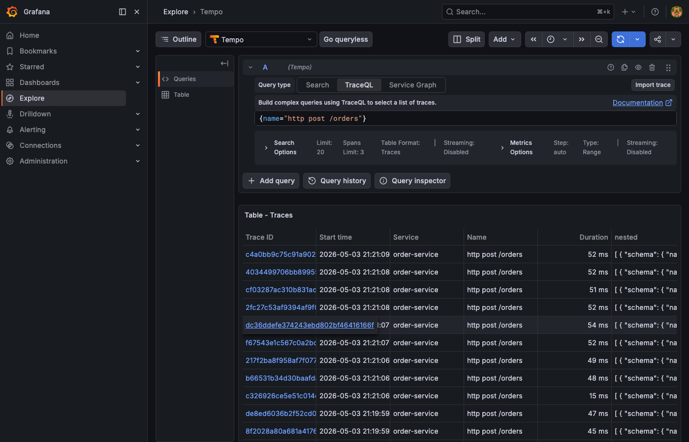Focus the top Search field
The image size is (689, 442).
click(528, 12)
